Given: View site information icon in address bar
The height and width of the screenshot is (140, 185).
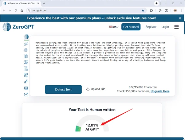Looking at the screenshot, I should click(29, 10).
